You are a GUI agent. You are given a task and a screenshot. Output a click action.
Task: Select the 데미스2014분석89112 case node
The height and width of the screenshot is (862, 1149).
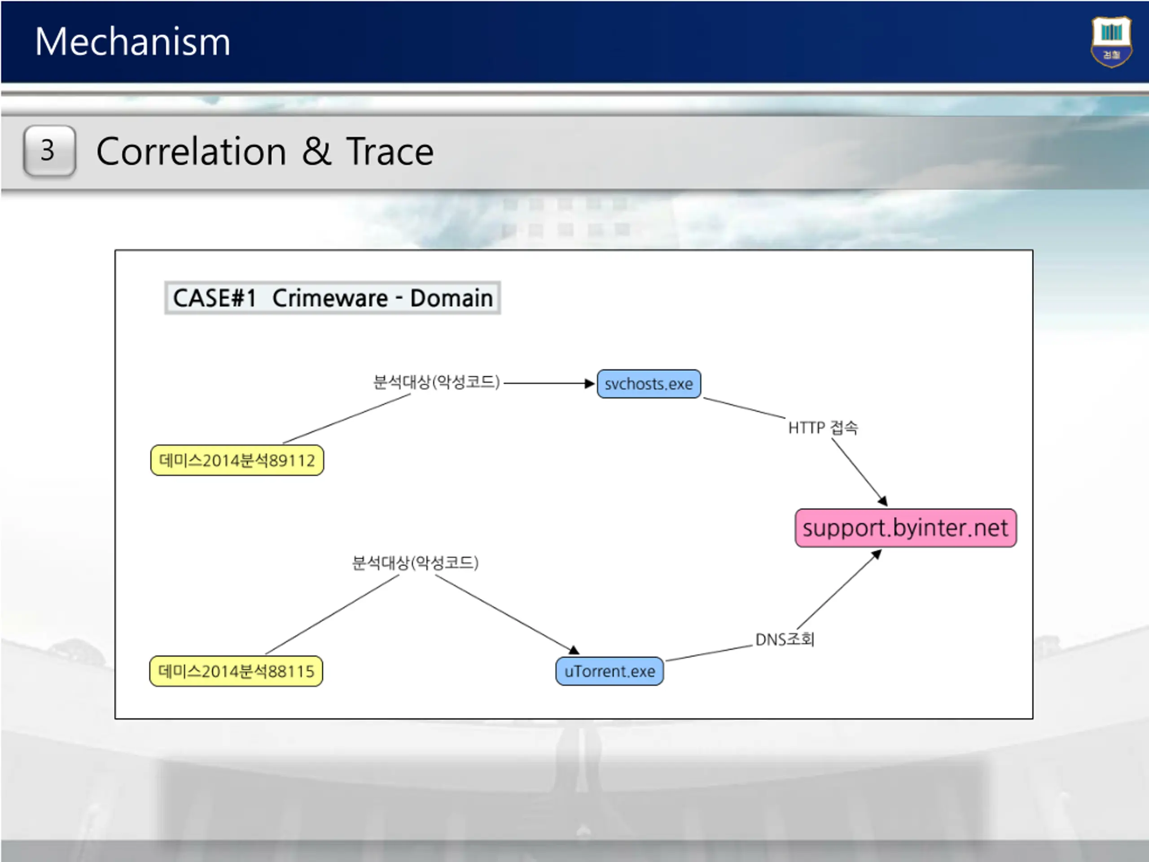tap(237, 460)
